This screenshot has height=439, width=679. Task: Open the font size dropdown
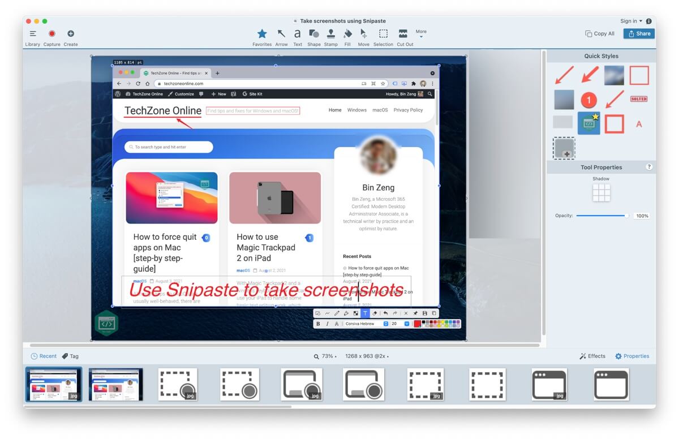coord(406,323)
